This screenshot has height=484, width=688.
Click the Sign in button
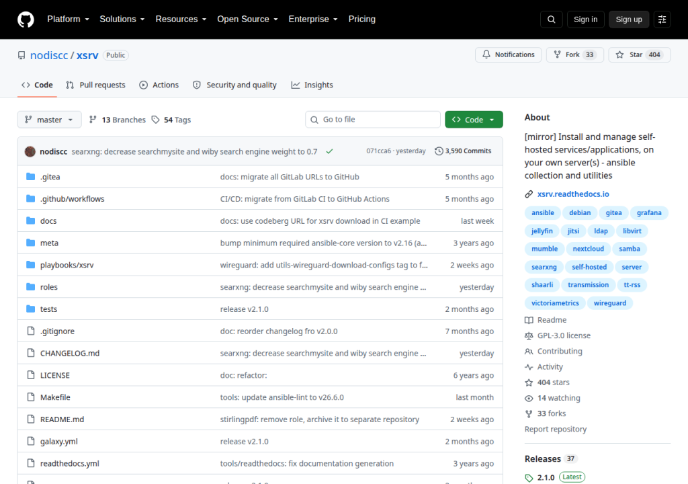click(x=585, y=19)
